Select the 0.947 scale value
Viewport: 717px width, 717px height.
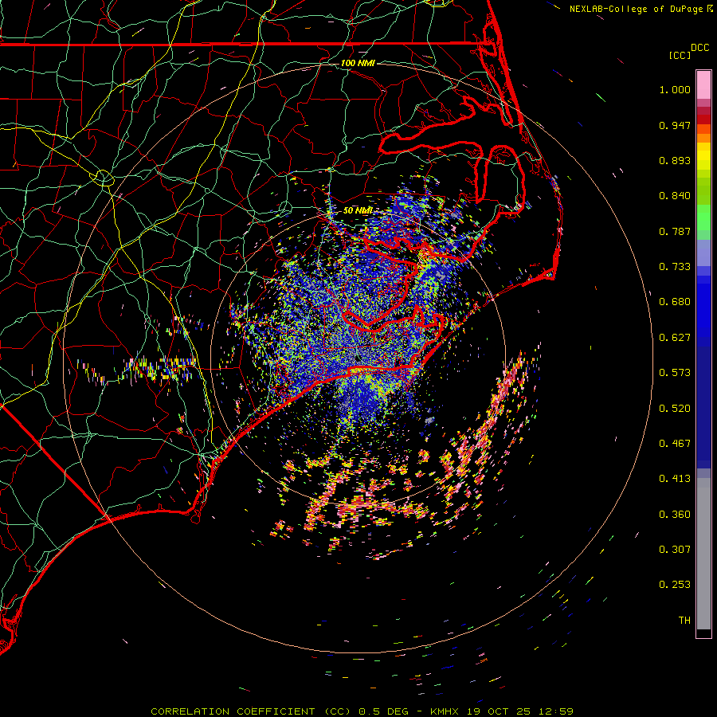point(675,125)
